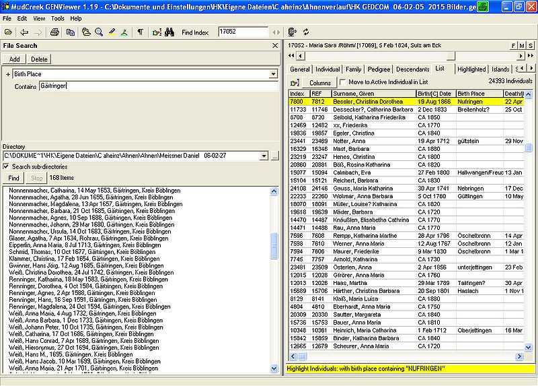
Task: Click the printer icon in toolbar
Action: tap(54, 32)
